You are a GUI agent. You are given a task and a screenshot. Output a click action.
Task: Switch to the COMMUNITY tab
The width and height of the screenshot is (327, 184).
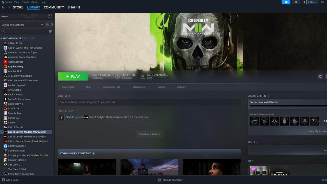click(54, 7)
